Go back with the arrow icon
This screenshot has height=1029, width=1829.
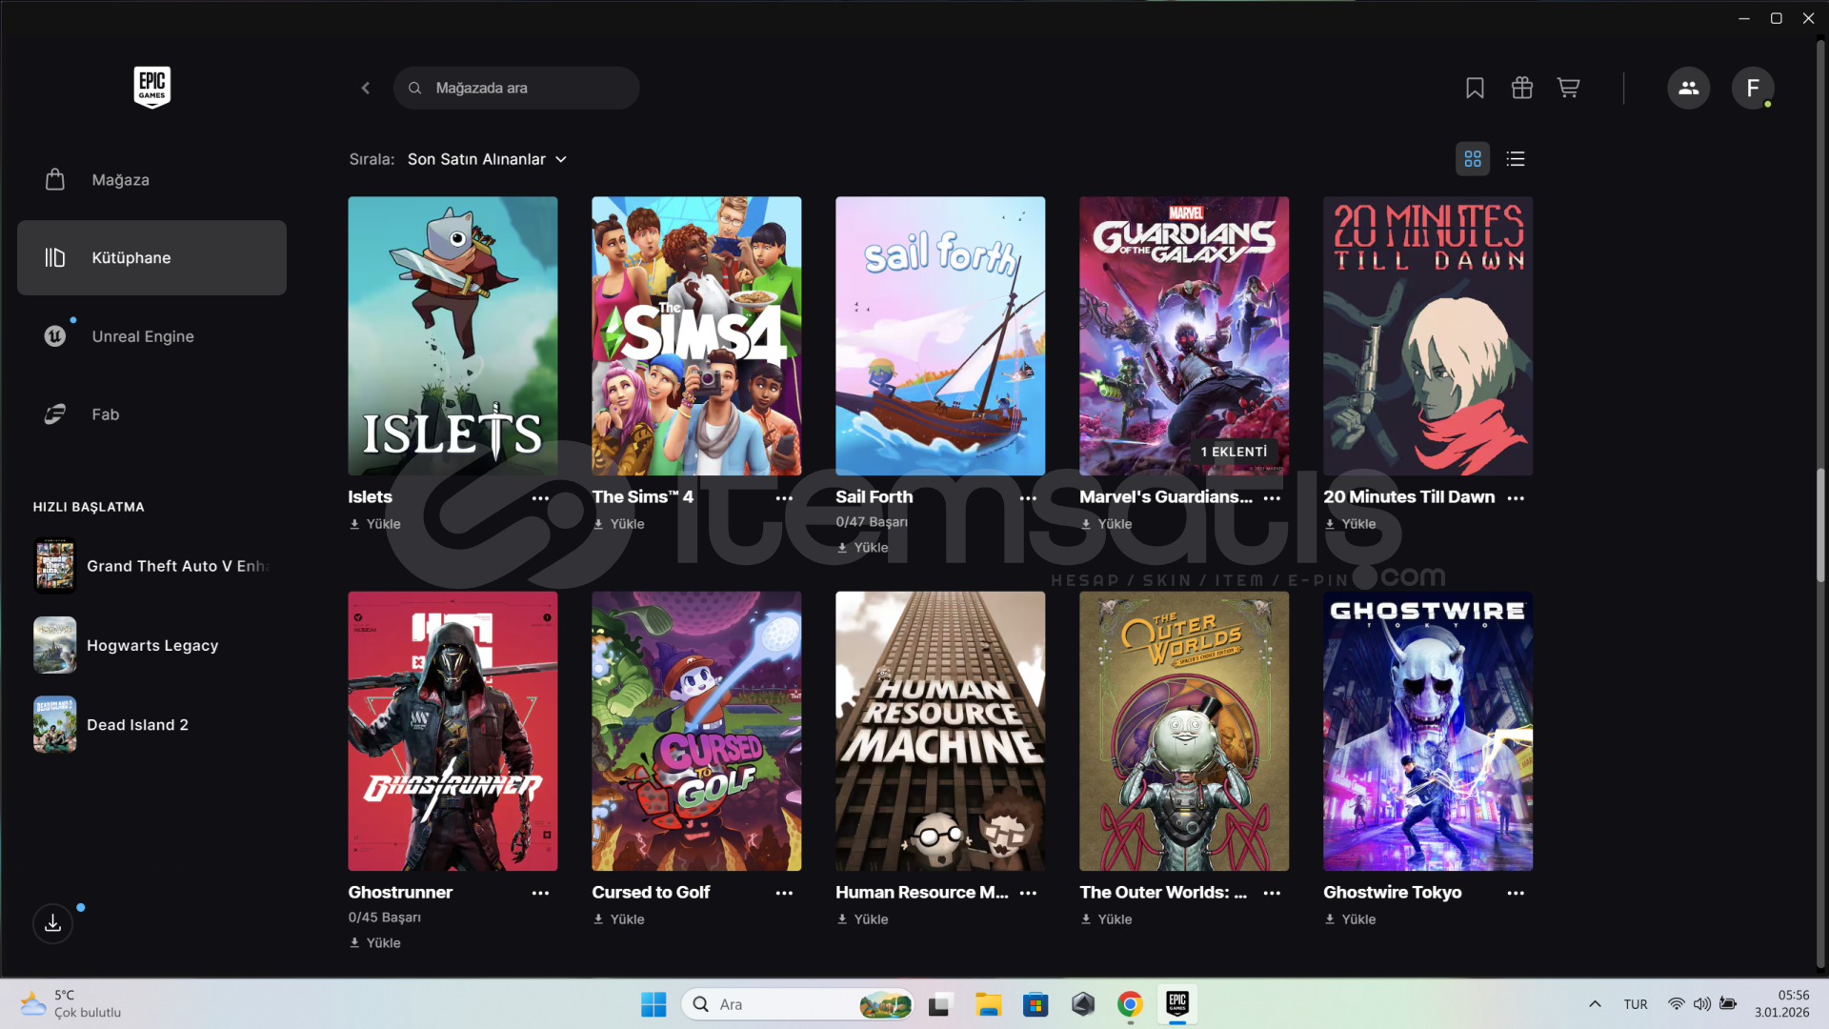pos(366,88)
